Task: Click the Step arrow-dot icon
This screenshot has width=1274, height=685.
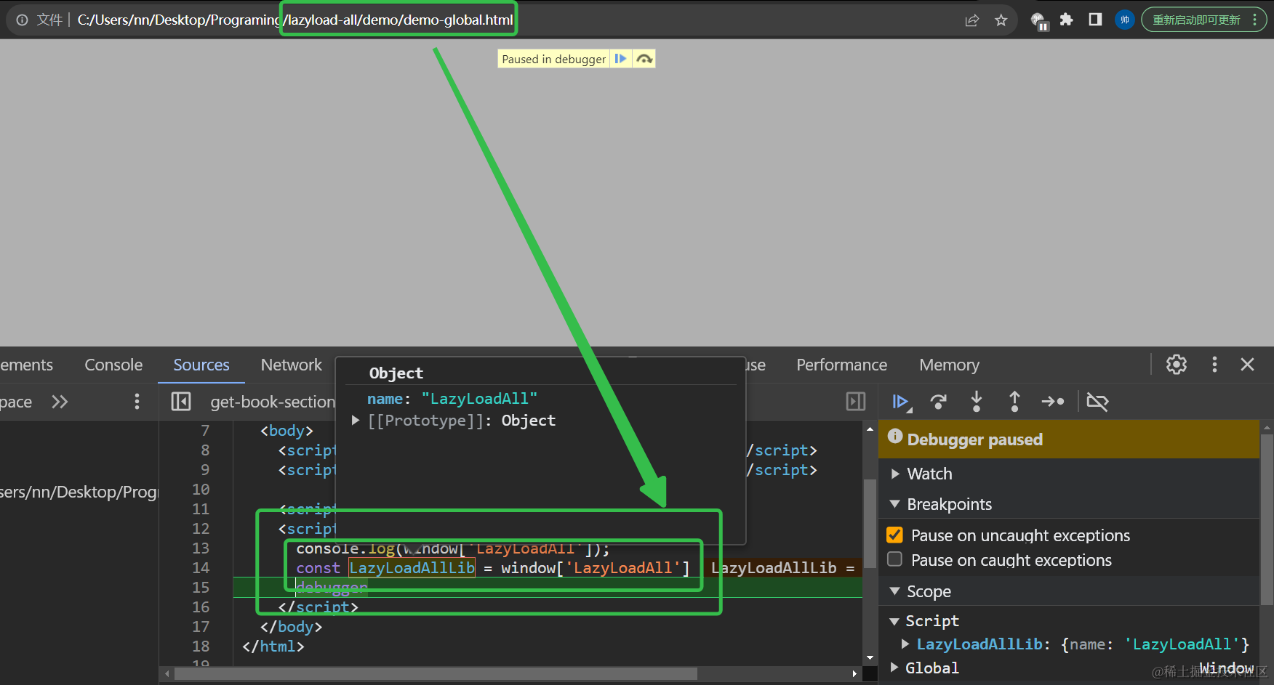Action: pyautogui.click(x=1052, y=402)
